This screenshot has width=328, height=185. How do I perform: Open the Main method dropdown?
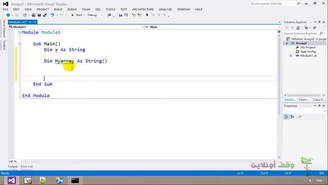(x=213, y=27)
